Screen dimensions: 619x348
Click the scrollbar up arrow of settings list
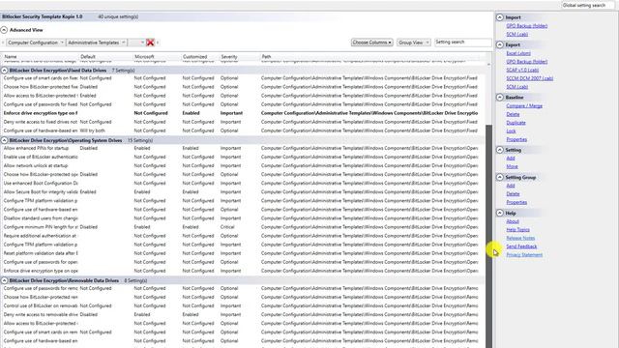coord(488,64)
